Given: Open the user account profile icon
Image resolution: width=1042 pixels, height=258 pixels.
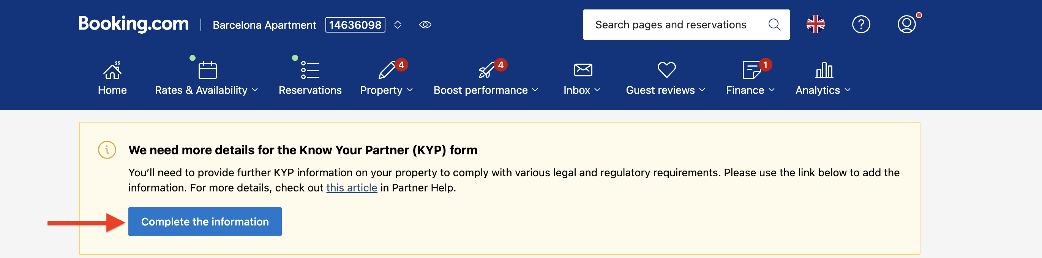Looking at the screenshot, I should [906, 25].
